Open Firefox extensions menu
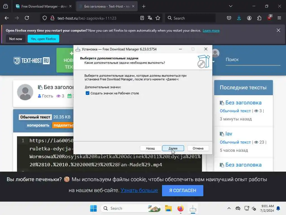286x215 pixels. [x=259, y=18]
